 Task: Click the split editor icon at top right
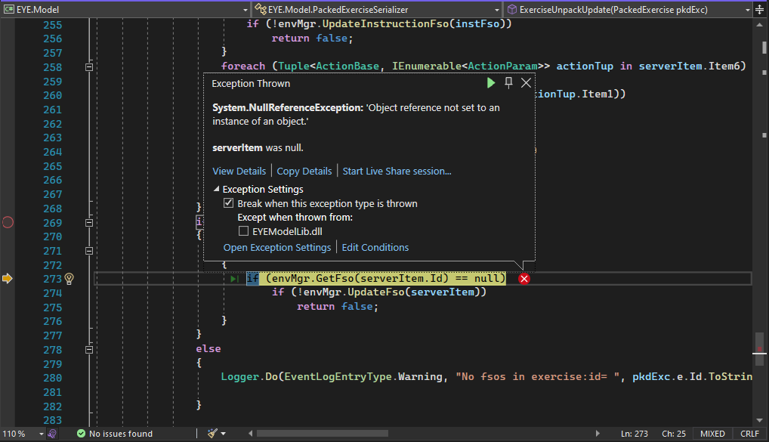click(x=759, y=10)
